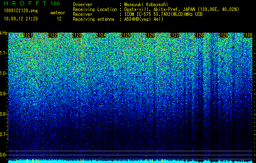Click the 2122 time label
The image size is (256, 163).
coord(52,35)
